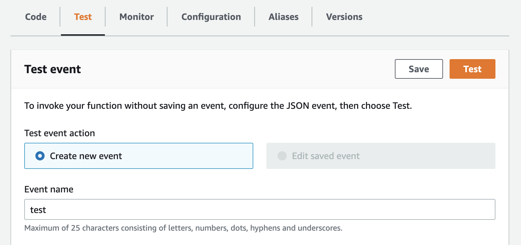The width and height of the screenshot is (521, 245).
Task: Click the Test event panel heading
Action: [x=52, y=69]
